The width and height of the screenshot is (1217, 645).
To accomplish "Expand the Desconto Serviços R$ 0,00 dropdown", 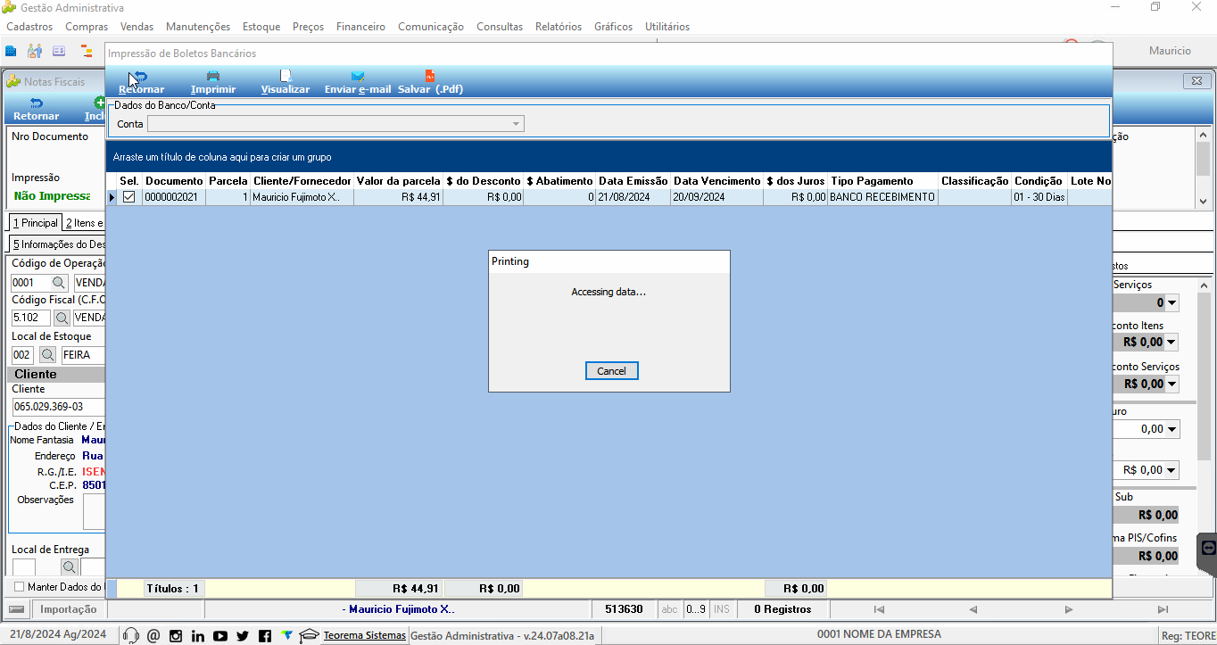I will [1172, 385].
